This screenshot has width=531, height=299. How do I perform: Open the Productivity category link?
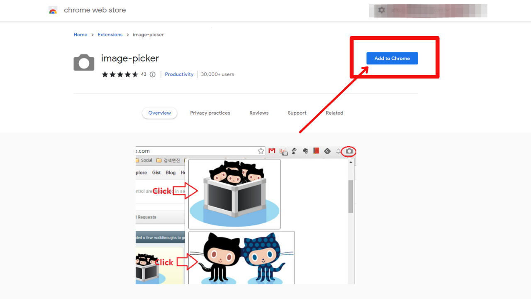[x=179, y=74]
